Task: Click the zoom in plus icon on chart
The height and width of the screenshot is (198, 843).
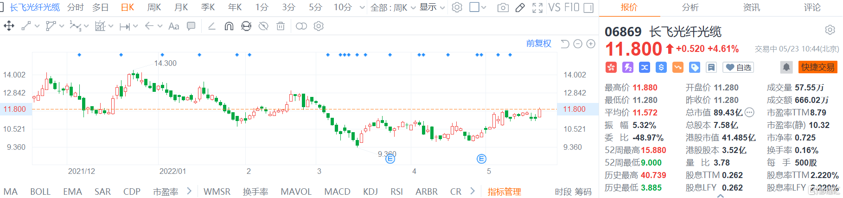Action: (x=591, y=44)
